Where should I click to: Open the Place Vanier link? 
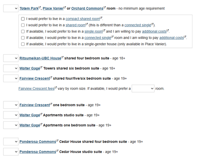click(53, 8)
